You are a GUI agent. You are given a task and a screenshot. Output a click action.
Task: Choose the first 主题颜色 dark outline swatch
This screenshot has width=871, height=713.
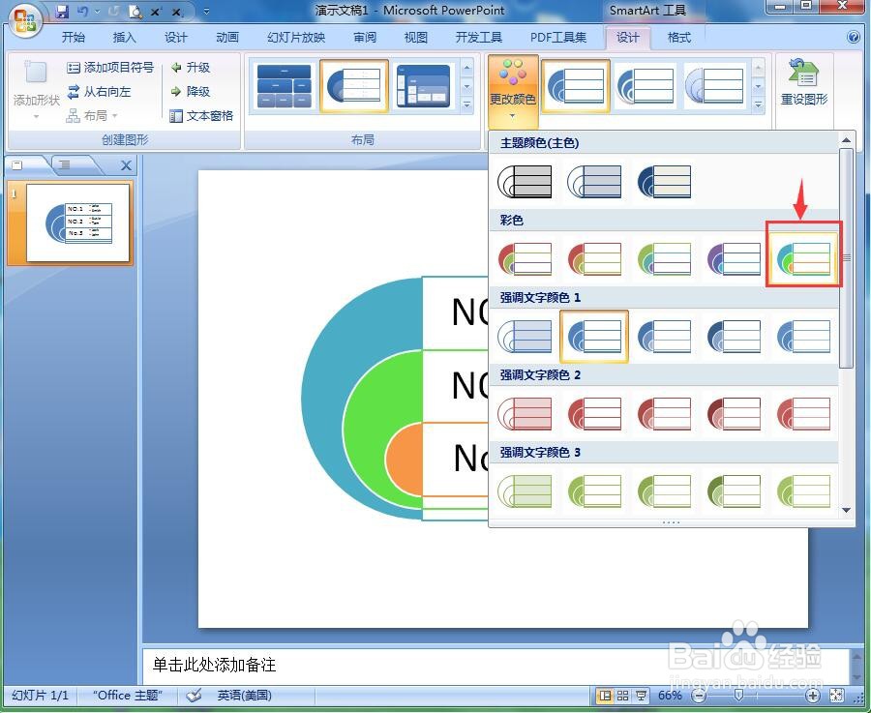[525, 182]
